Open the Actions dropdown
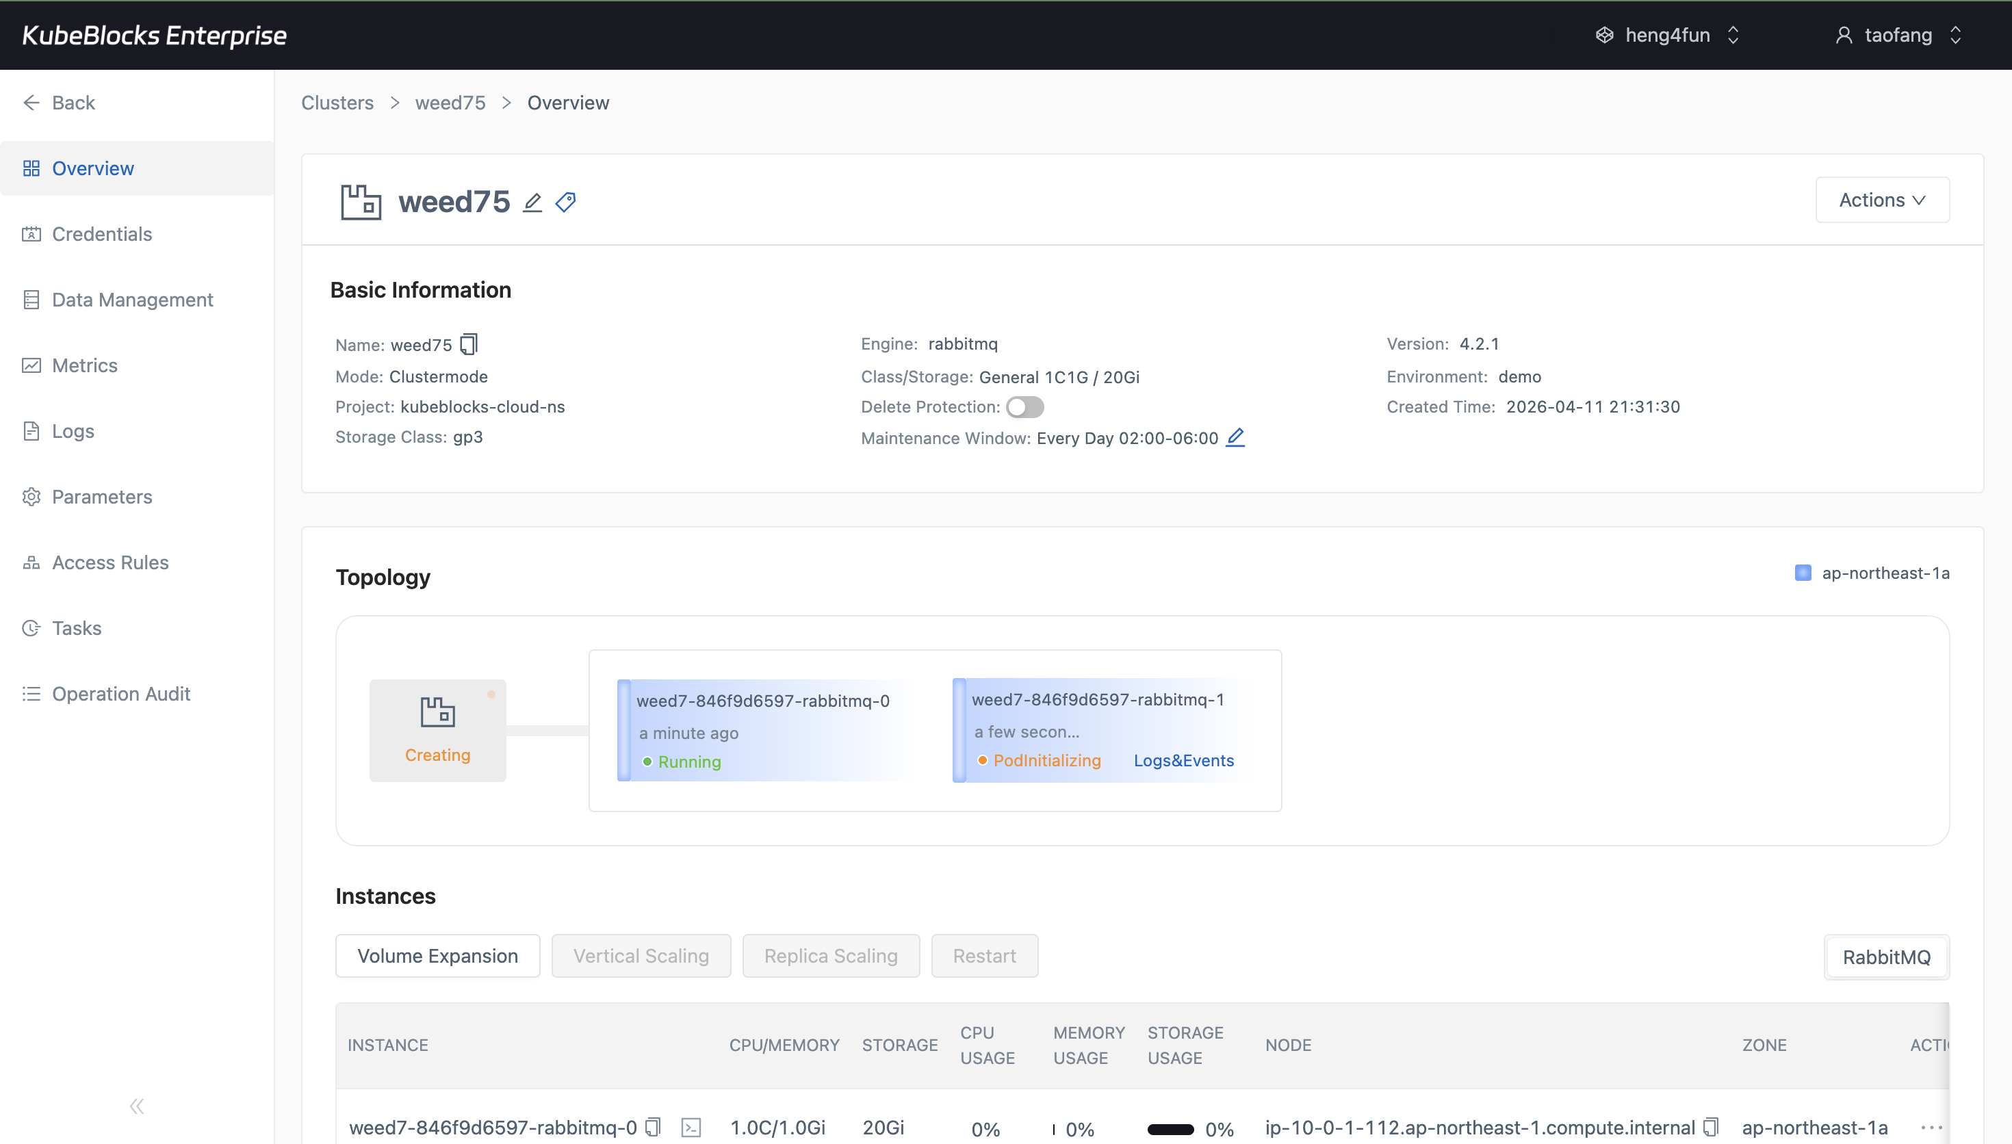 (1883, 200)
